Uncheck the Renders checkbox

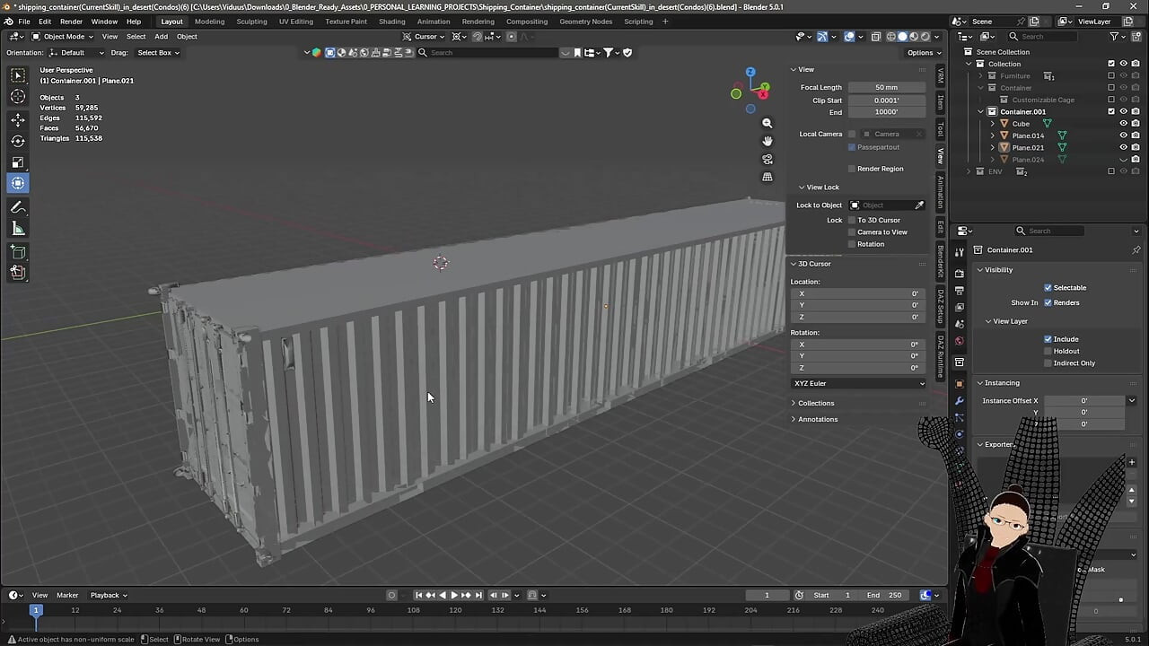(1048, 303)
